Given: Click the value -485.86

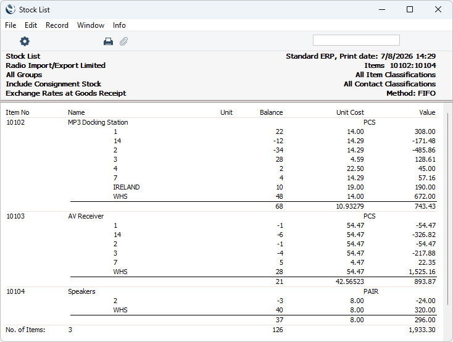Looking at the screenshot, I should pos(424,150).
